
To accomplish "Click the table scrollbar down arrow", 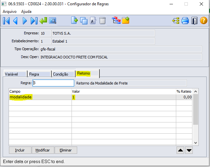I will point(195,143).
